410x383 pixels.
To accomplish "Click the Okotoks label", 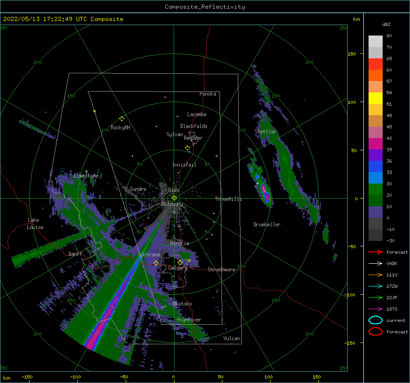I will pos(182,304).
